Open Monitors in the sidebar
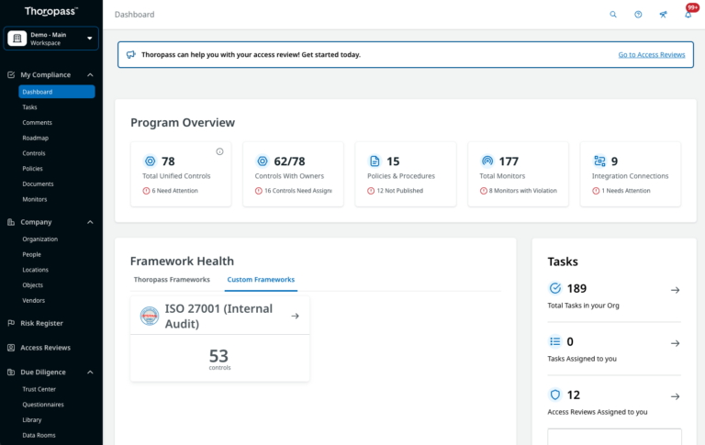705x445 pixels. (x=35, y=199)
